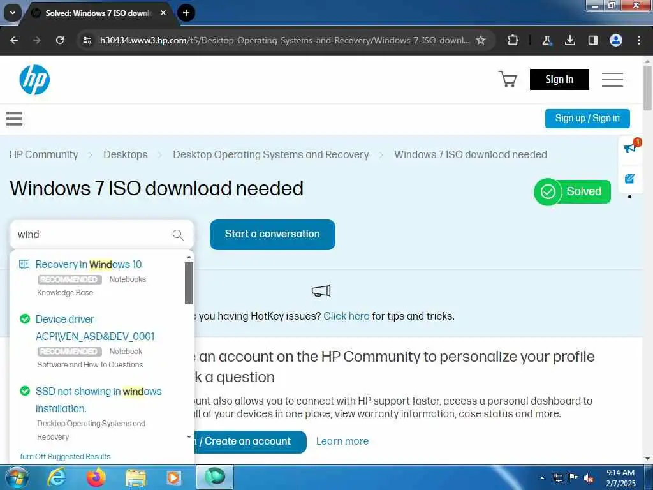Open the shopping cart
Screen dimensions: 653x490
508,78
